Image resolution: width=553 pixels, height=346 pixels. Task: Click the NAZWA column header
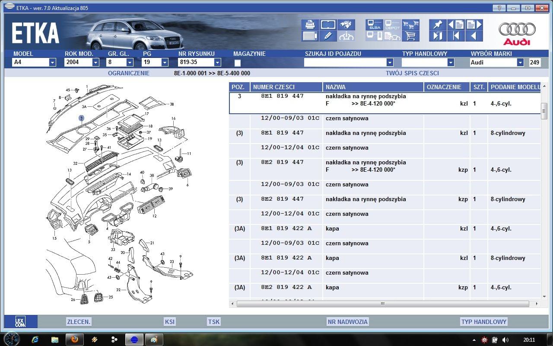pyautogui.click(x=373, y=87)
